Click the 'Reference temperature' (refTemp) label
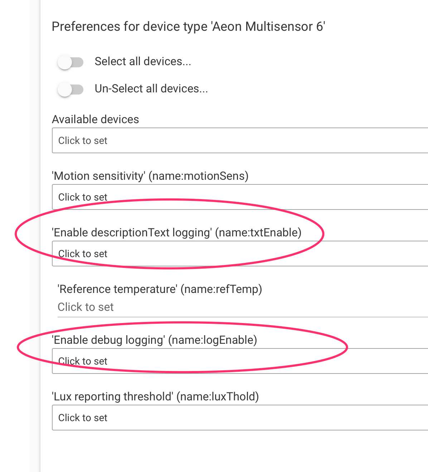 pos(160,289)
